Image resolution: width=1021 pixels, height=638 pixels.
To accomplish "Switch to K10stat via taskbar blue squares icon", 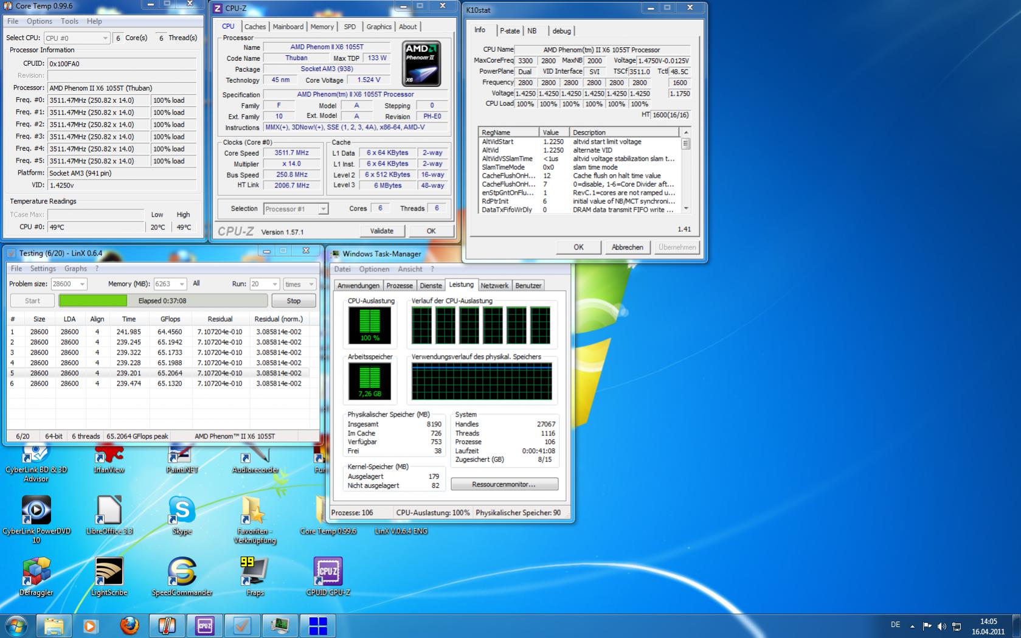I will (317, 626).
